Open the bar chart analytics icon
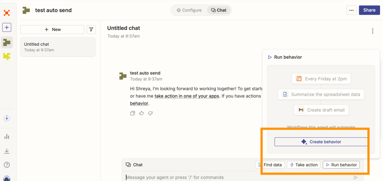Image resolution: width=383 pixels, height=181 pixels. [x=7, y=136]
